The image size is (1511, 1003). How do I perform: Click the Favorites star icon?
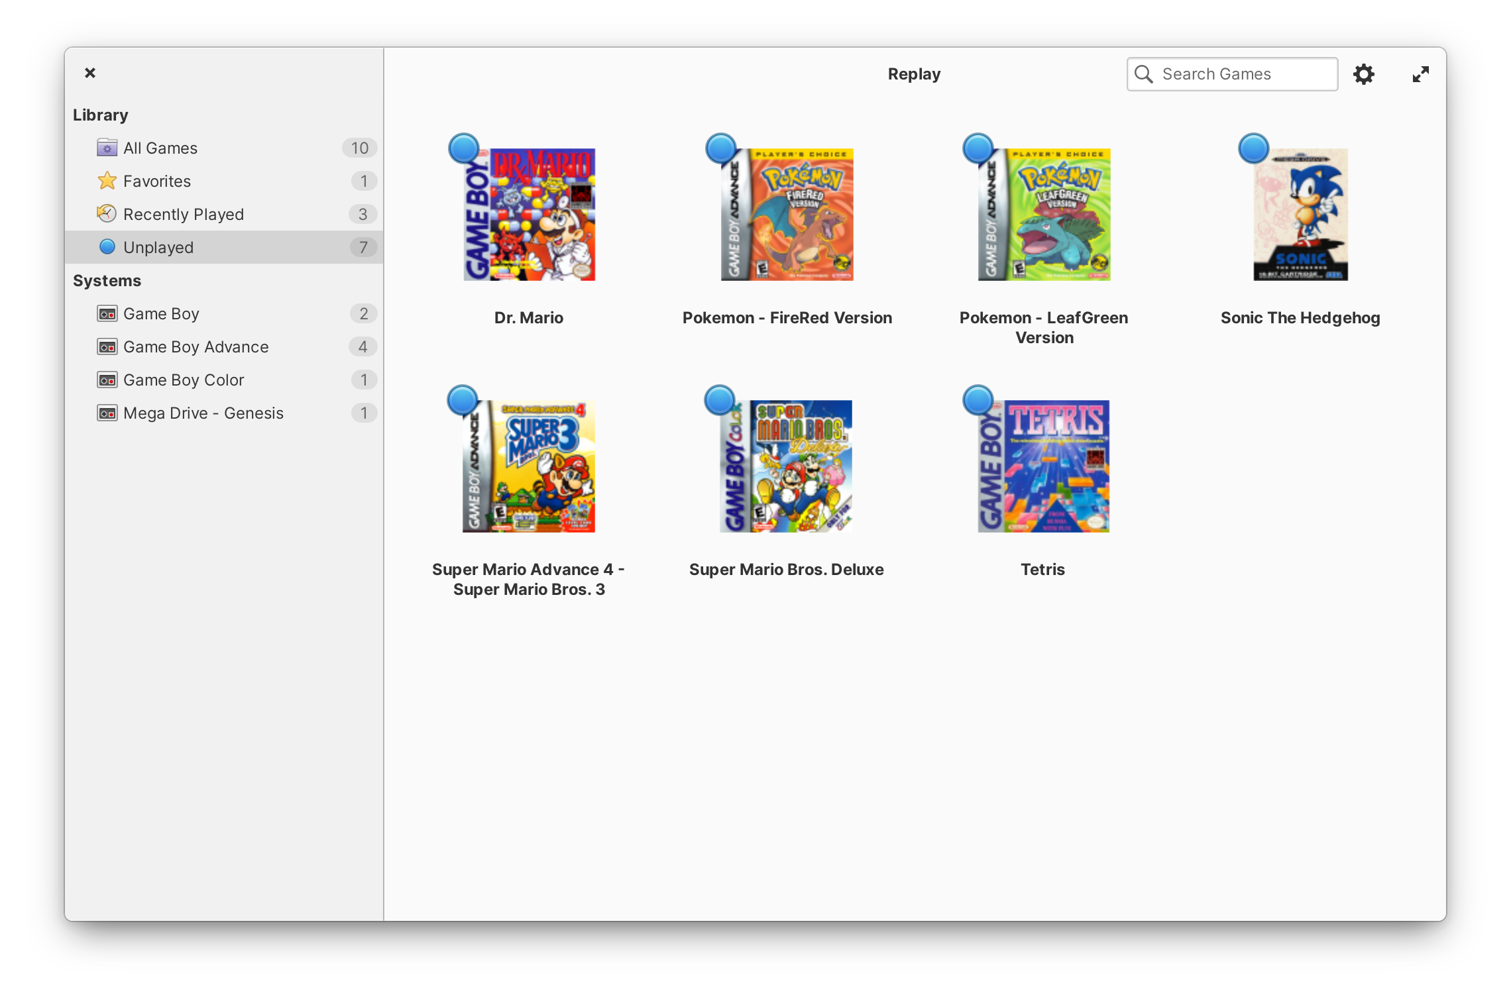point(107,181)
